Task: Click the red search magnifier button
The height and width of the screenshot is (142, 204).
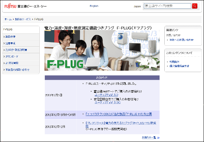Action: click(x=195, y=6)
